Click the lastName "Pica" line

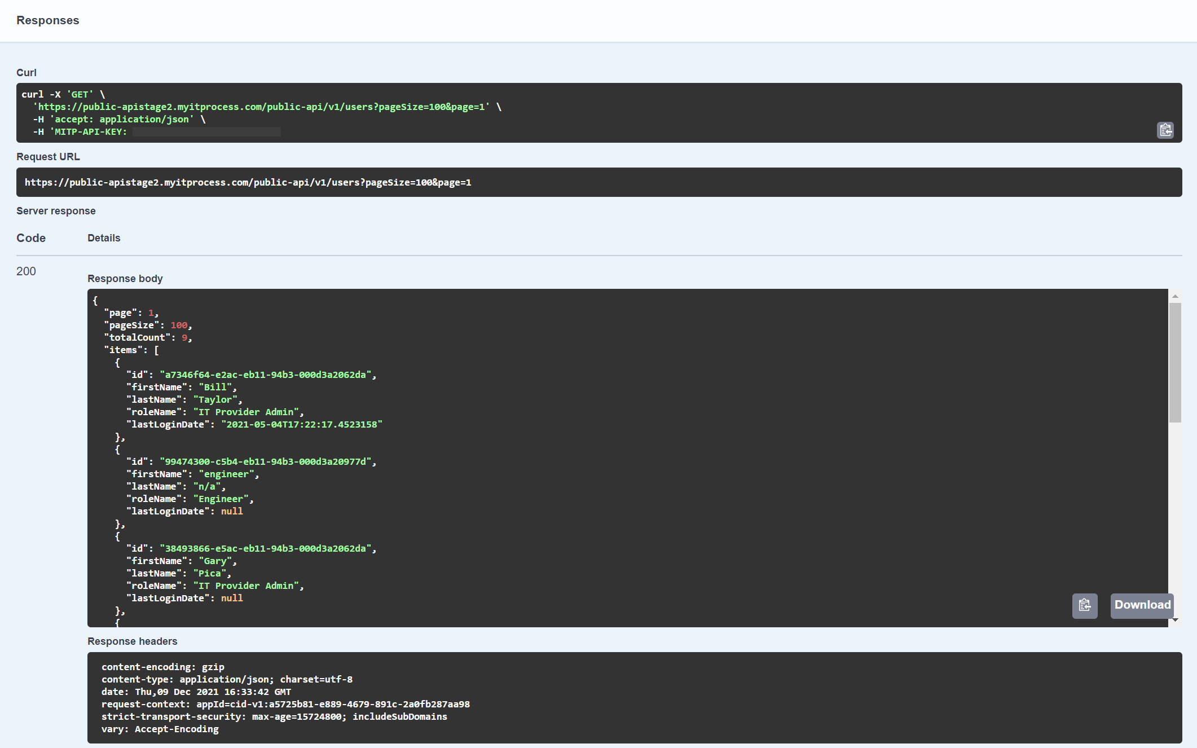pyautogui.click(x=178, y=573)
